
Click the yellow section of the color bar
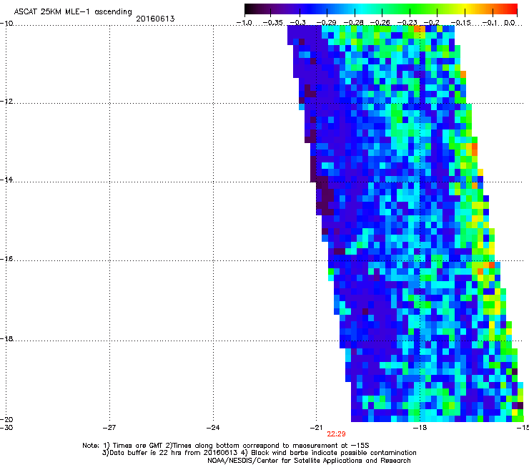click(x=465, y=9)
